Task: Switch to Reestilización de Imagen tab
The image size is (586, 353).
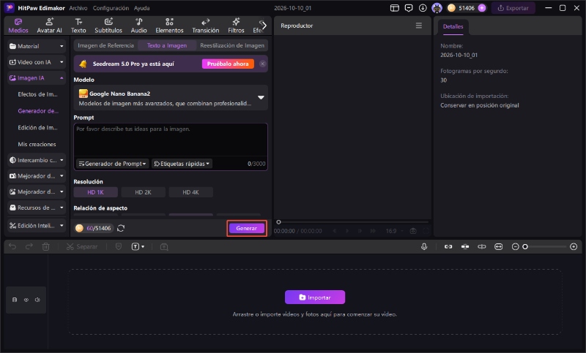Action: click(232, 45)
